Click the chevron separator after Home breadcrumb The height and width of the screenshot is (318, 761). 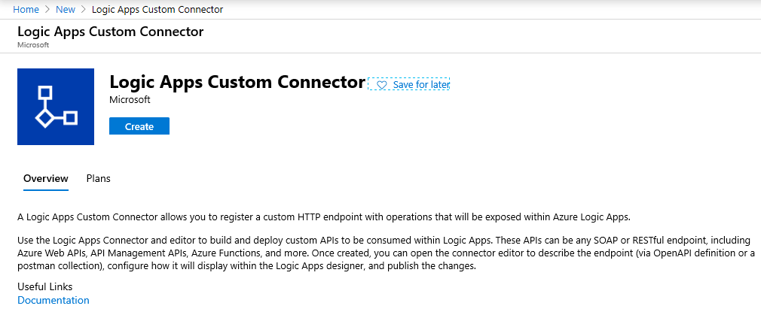pos(47,10)
